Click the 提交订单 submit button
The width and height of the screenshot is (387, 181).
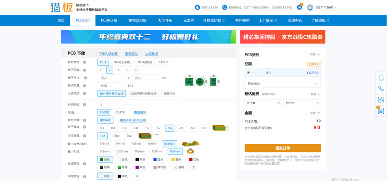coord(283,148)
